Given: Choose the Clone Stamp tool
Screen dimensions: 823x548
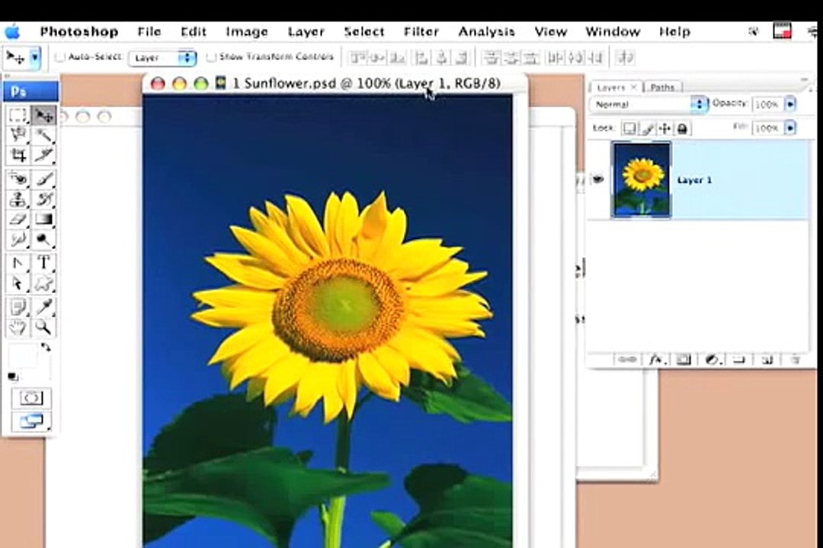Looking at the screenshot, I should pos(18,199).
